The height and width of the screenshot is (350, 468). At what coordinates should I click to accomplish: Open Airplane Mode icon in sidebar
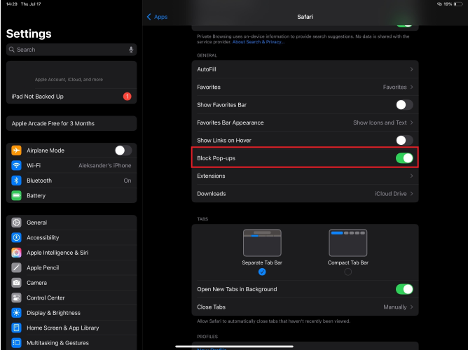click(16, 150)
